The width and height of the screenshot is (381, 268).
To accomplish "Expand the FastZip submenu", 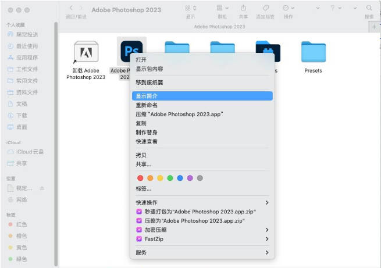I will (x=202, y=239).
